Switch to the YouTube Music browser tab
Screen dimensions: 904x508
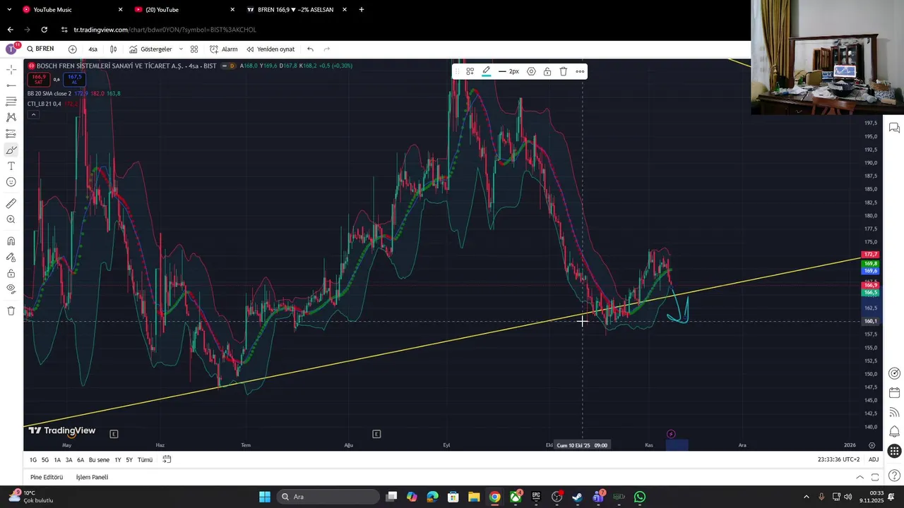71,10
